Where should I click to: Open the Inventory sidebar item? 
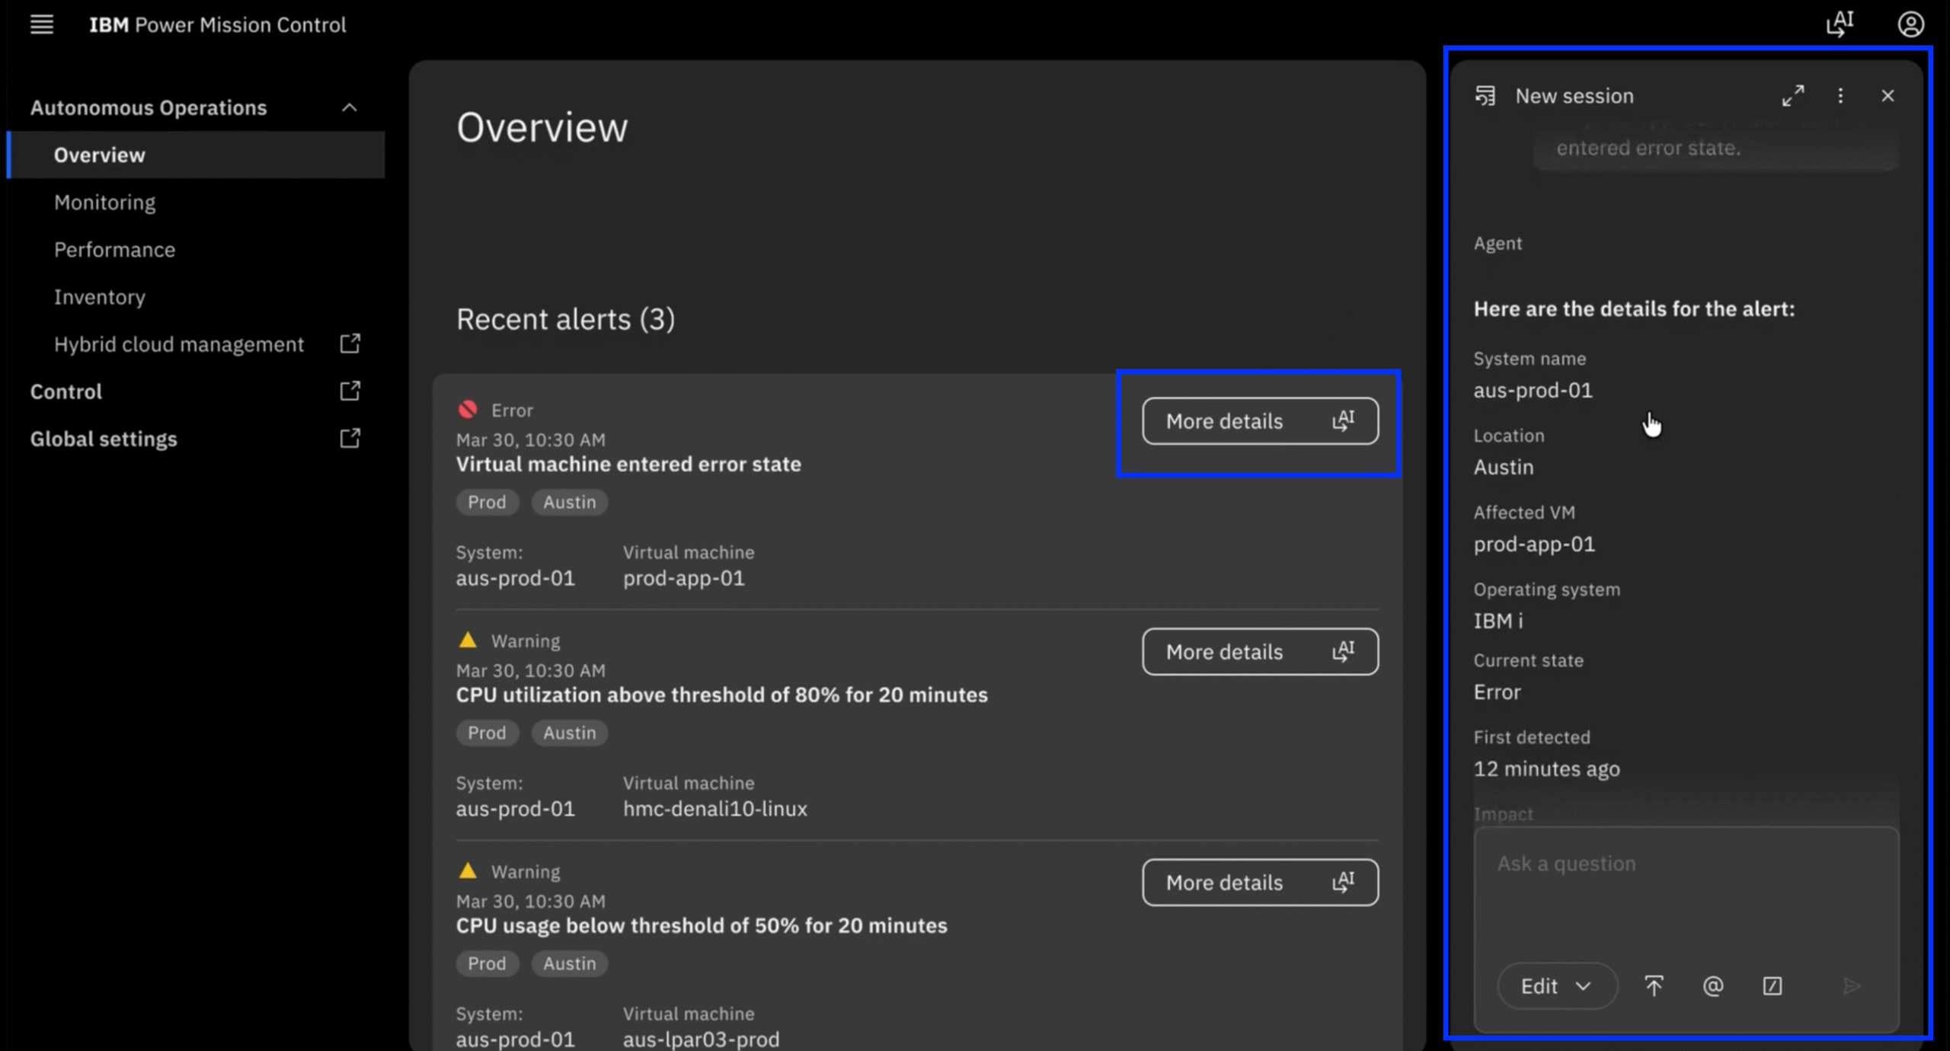[99, 296]
